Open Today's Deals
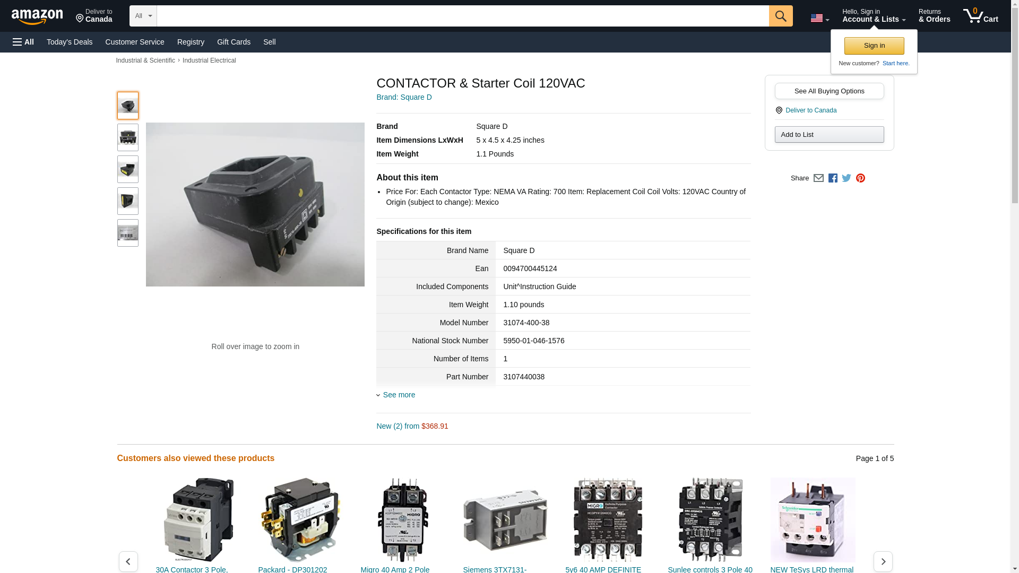 [70, 42]
